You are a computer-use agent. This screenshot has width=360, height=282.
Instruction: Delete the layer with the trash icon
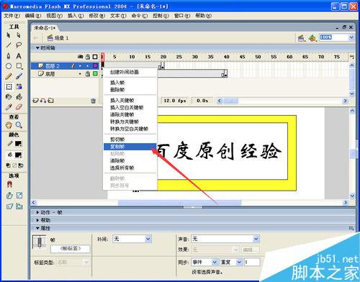point(94,101)
